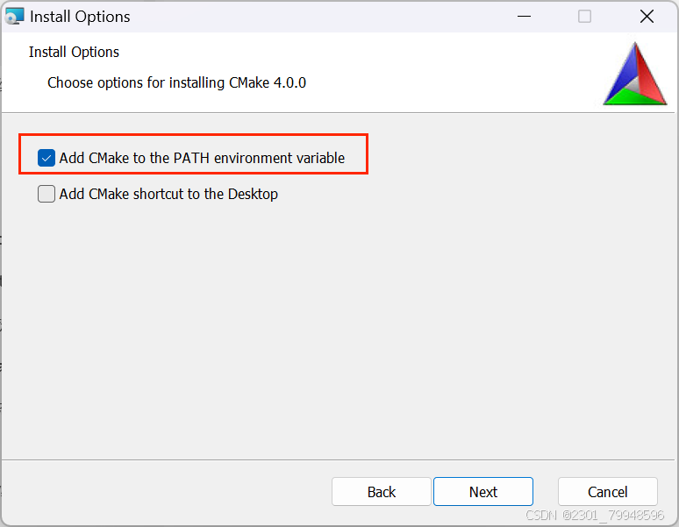Click the installer icon in the title bar
Image resolution: width=679 pixels, height=527 pixels.
point(15,17)
